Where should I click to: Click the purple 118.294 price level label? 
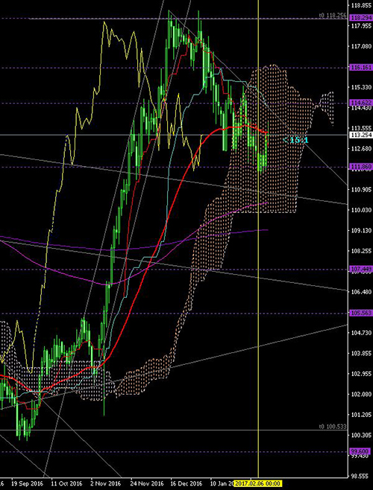click(x=361, y=18)
